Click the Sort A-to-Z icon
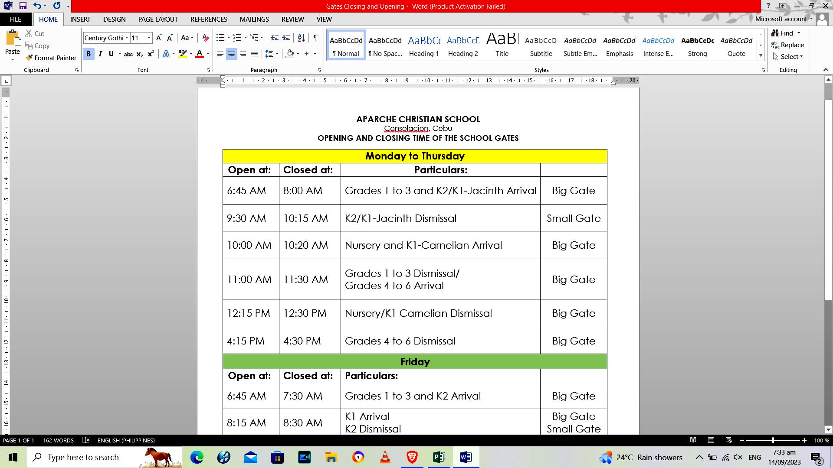Viewport: 833px width, 468px height. coord(301,38)
